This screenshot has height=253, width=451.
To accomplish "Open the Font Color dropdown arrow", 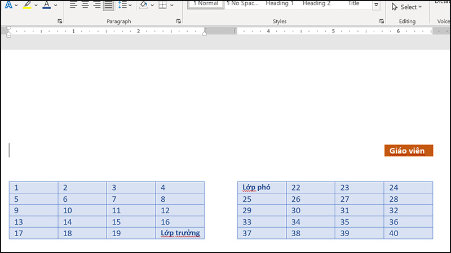I will [55, 6].
